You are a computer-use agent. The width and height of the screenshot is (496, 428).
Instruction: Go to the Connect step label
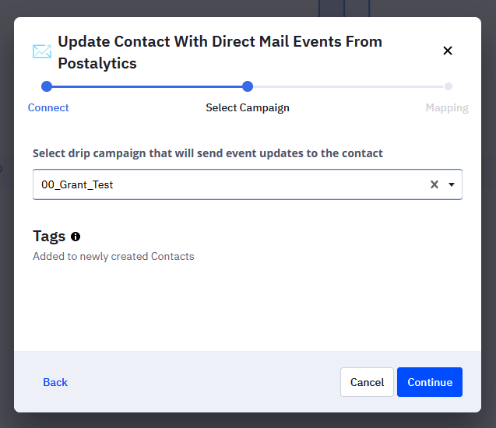48,108
